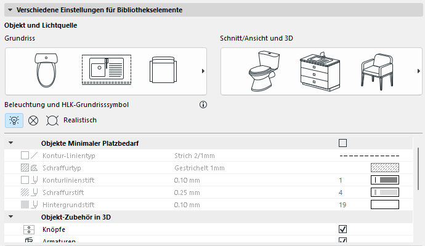Screen dimensions: 425x246
Task: Uncheck the Knöpfe checkbox
Action: (x=343, y=229)
